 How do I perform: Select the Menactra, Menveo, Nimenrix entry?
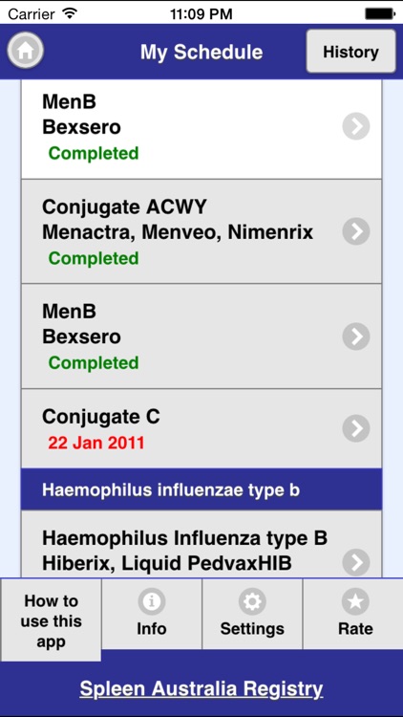click(178, 232)
